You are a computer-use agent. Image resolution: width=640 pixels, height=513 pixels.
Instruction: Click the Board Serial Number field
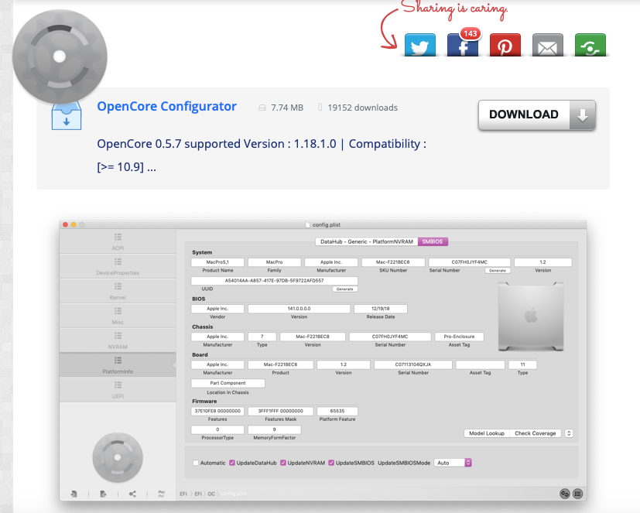coord(413,364)
